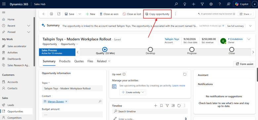Go back with the left arrow icon

coord(44,14)
